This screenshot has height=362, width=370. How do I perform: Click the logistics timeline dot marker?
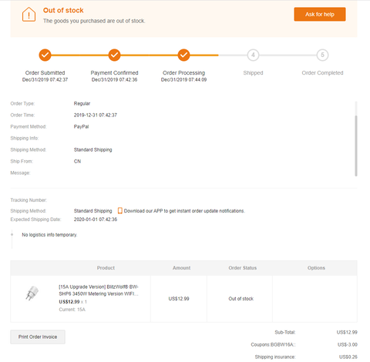[12, 234]
